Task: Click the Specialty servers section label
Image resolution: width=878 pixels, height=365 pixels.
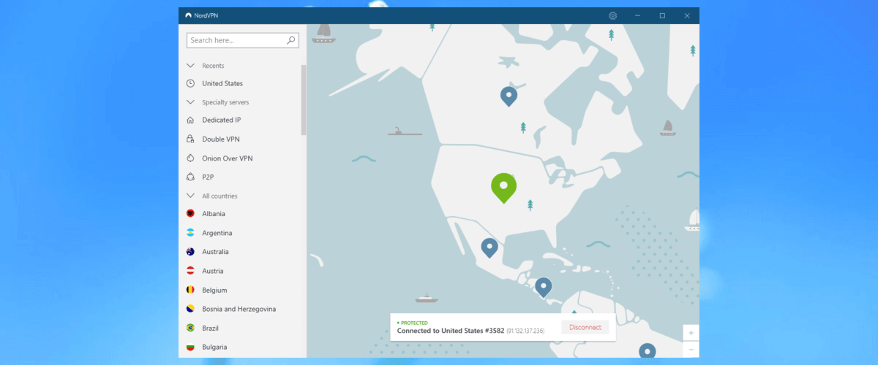Action: pyautogui.click(x=225, y=102)
